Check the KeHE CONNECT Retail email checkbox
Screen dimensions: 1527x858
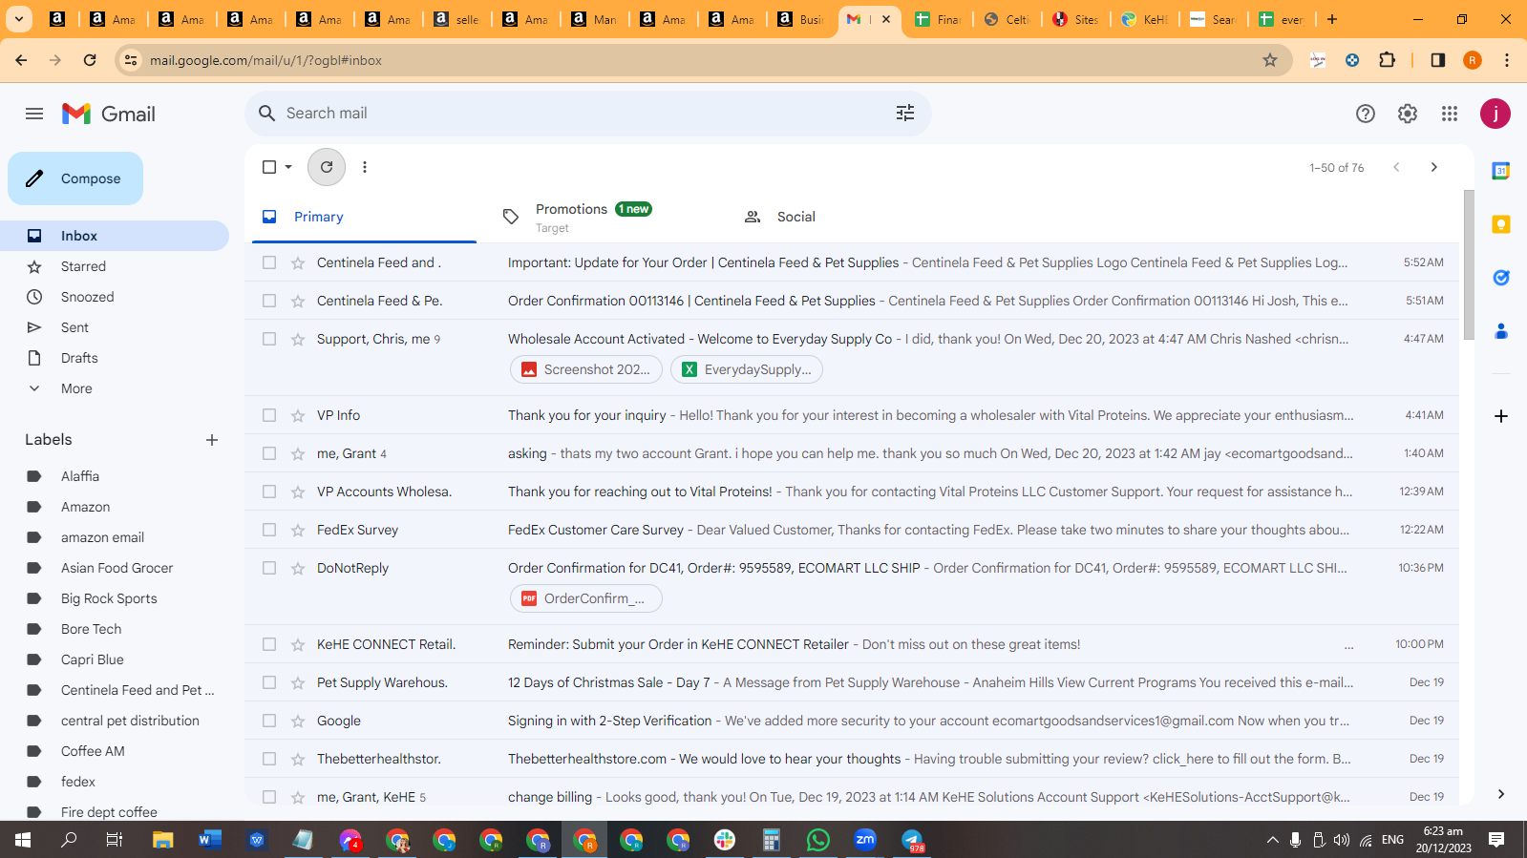(269, 644)
